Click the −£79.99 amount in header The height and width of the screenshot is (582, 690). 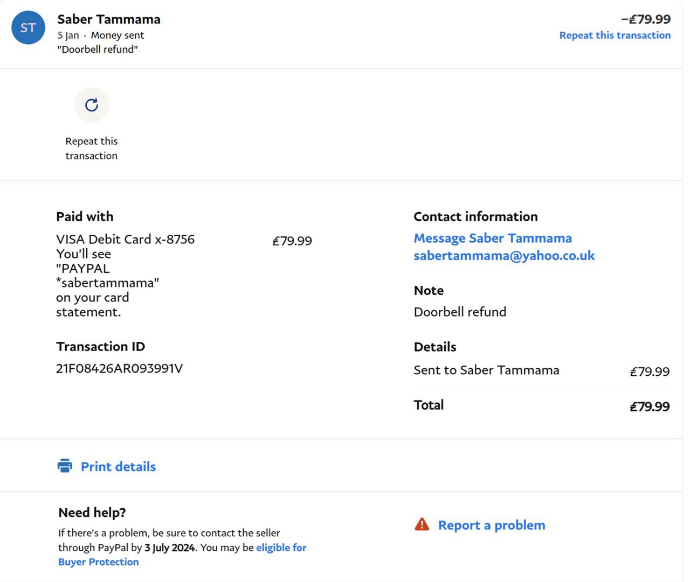[645, 19]
